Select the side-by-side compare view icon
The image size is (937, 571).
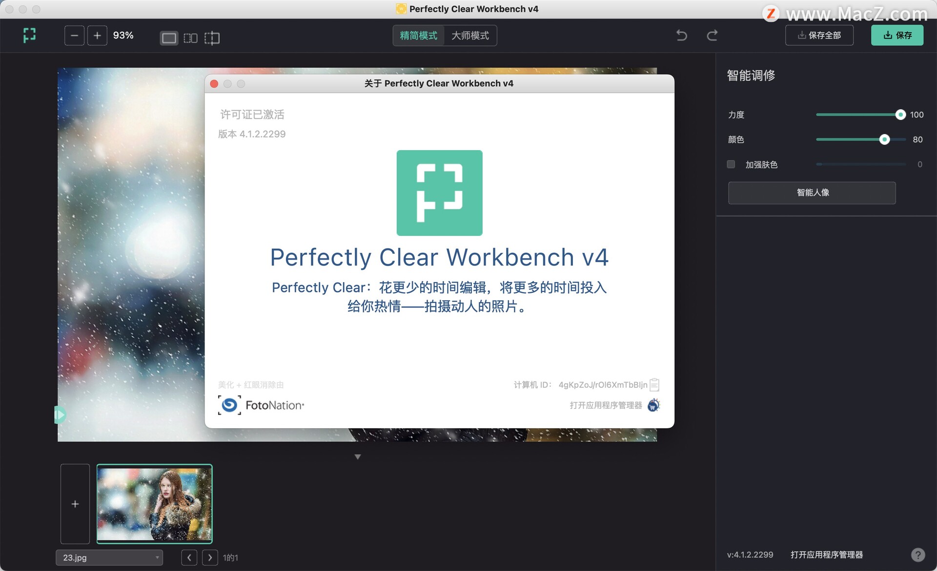click(190, 38)
